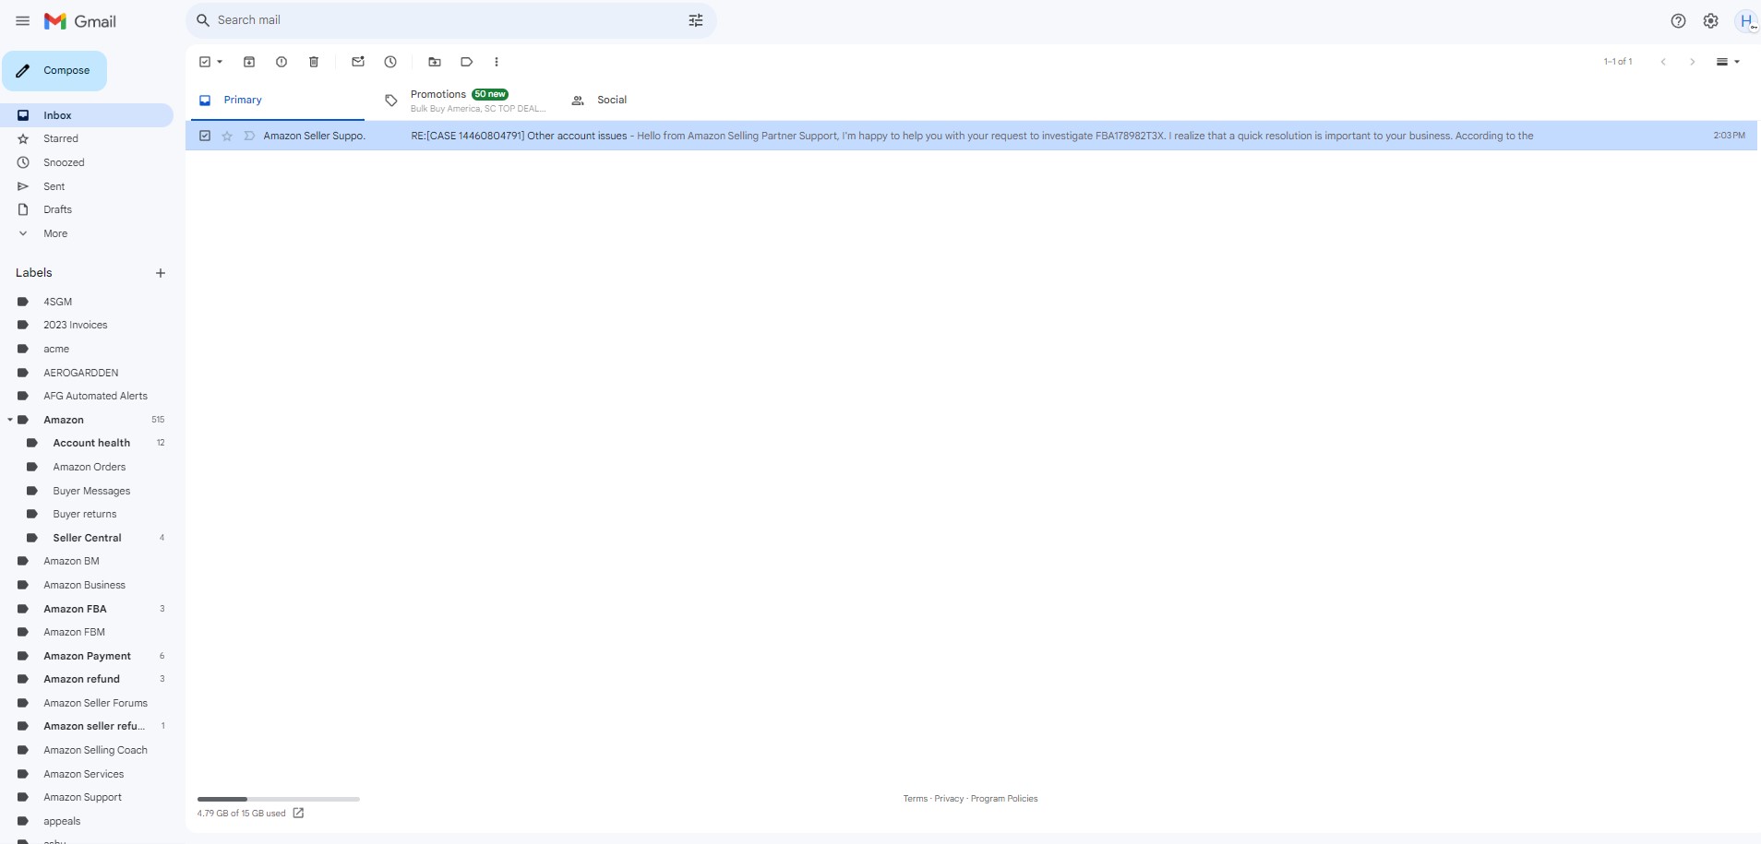Compose a new email

(x=54, y=71)
